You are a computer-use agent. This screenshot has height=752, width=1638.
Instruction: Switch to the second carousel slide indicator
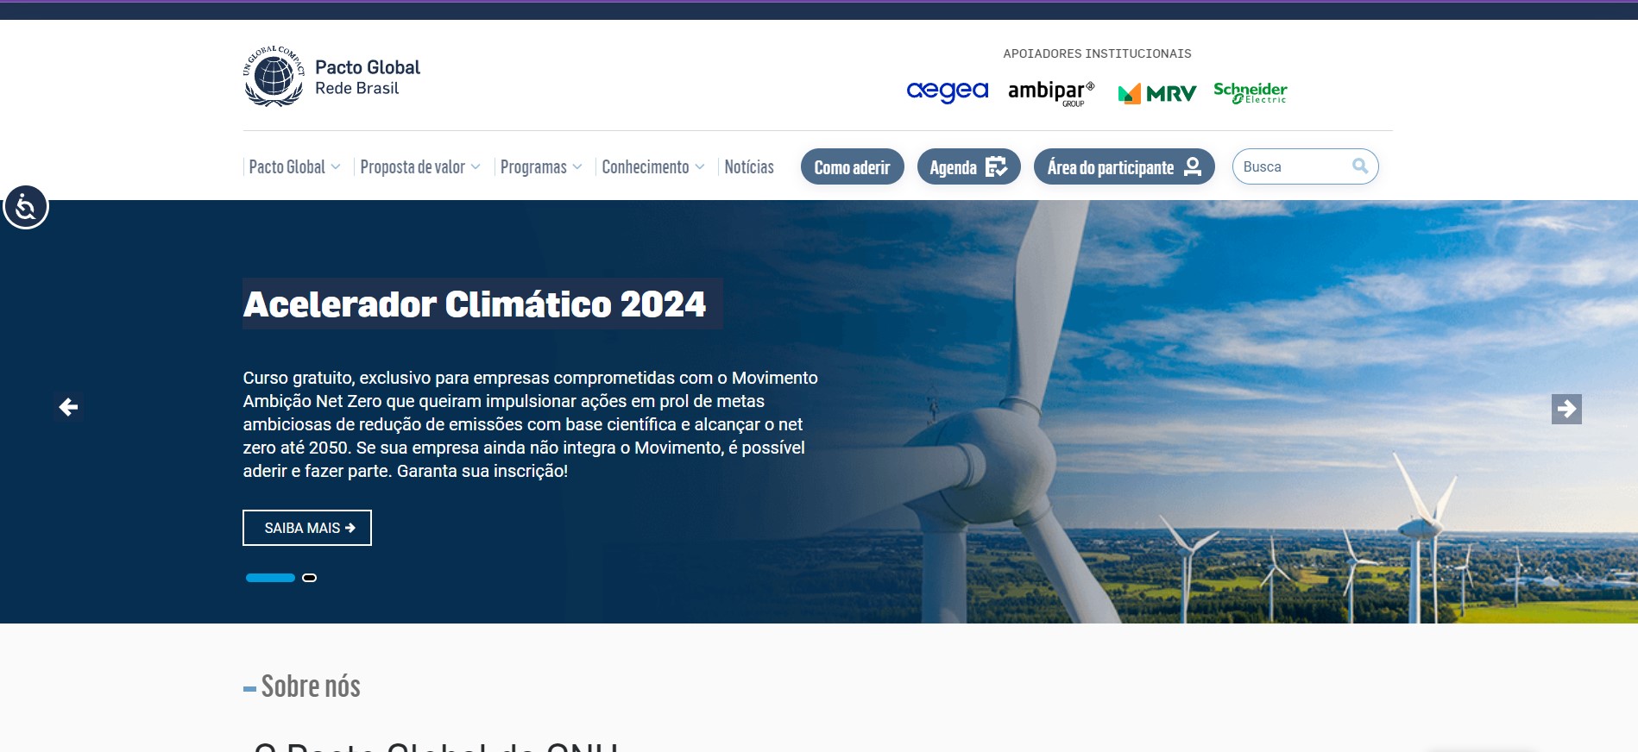coord(309,578)
